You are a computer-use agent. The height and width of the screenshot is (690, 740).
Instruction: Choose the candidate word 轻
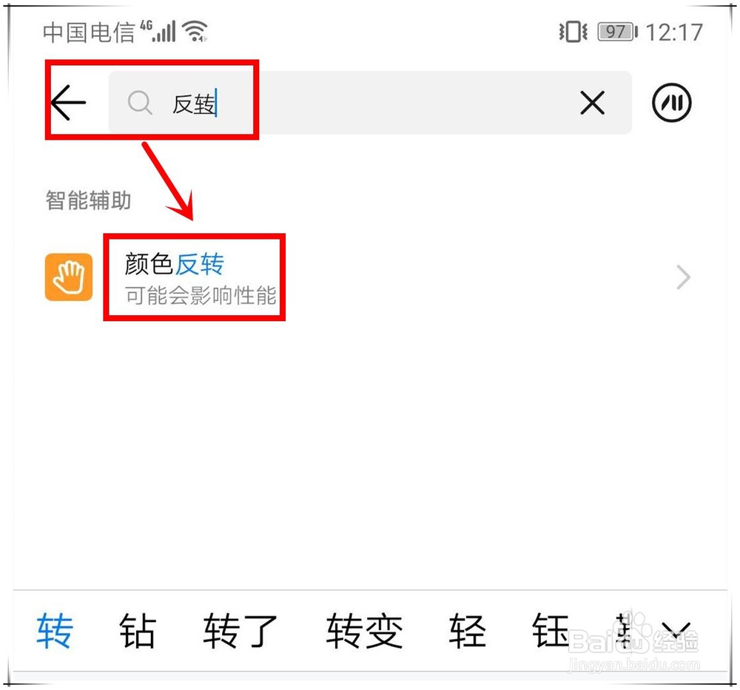[467, 631]
